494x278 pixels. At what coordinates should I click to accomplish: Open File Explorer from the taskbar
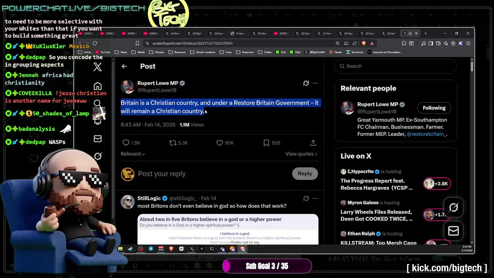point(120,249)
